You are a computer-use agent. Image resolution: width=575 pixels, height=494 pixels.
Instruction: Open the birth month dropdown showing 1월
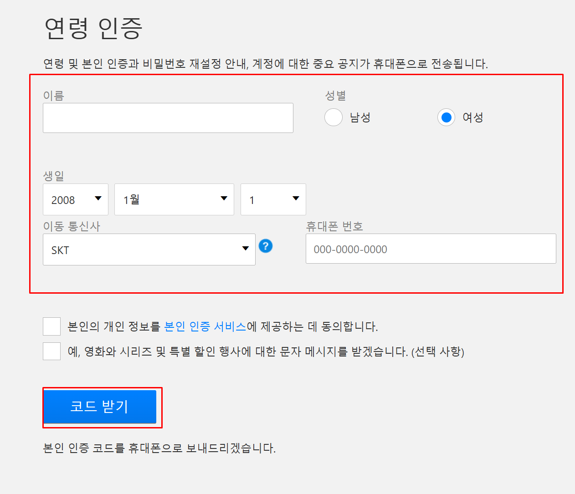[174, 199]
